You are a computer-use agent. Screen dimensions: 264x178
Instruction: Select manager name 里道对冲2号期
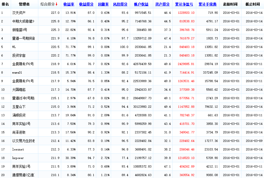tap(23, 98)
